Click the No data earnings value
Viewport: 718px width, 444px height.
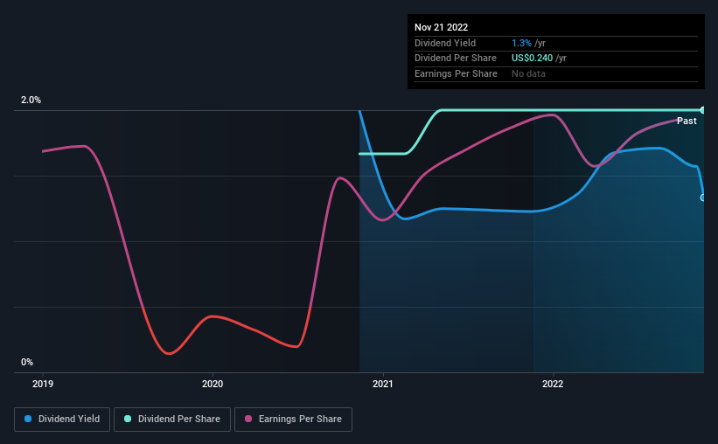(528, 73)
